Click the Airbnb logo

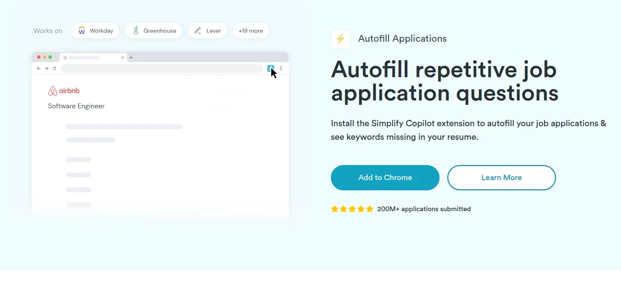[x=64, y=91]
